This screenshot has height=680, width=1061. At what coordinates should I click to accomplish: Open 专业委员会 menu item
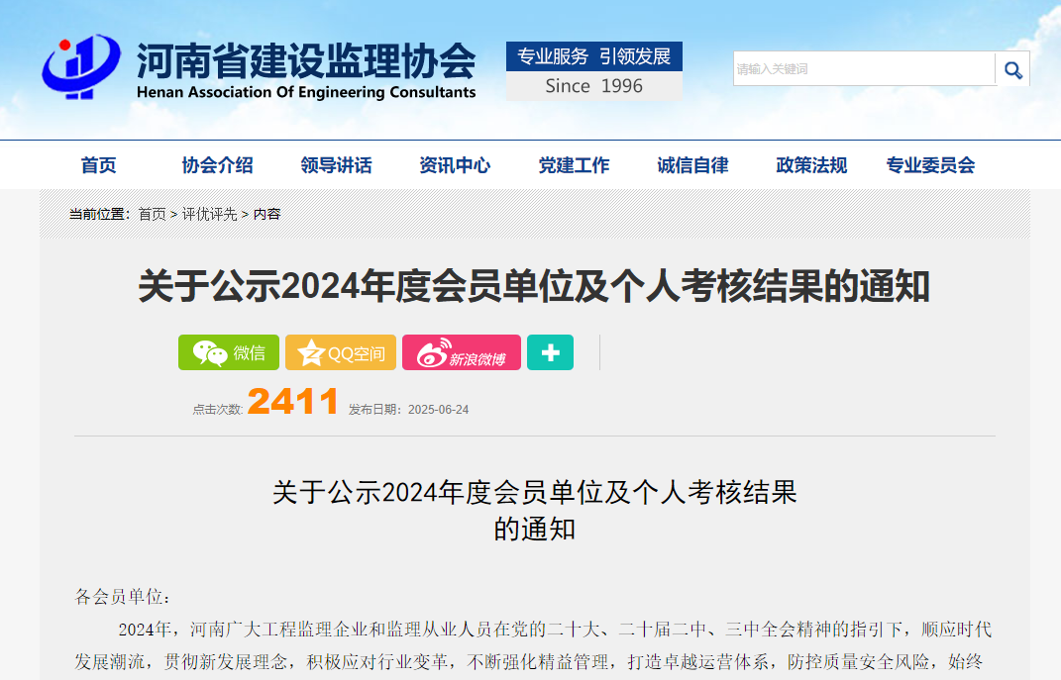[x=930, y=165]
